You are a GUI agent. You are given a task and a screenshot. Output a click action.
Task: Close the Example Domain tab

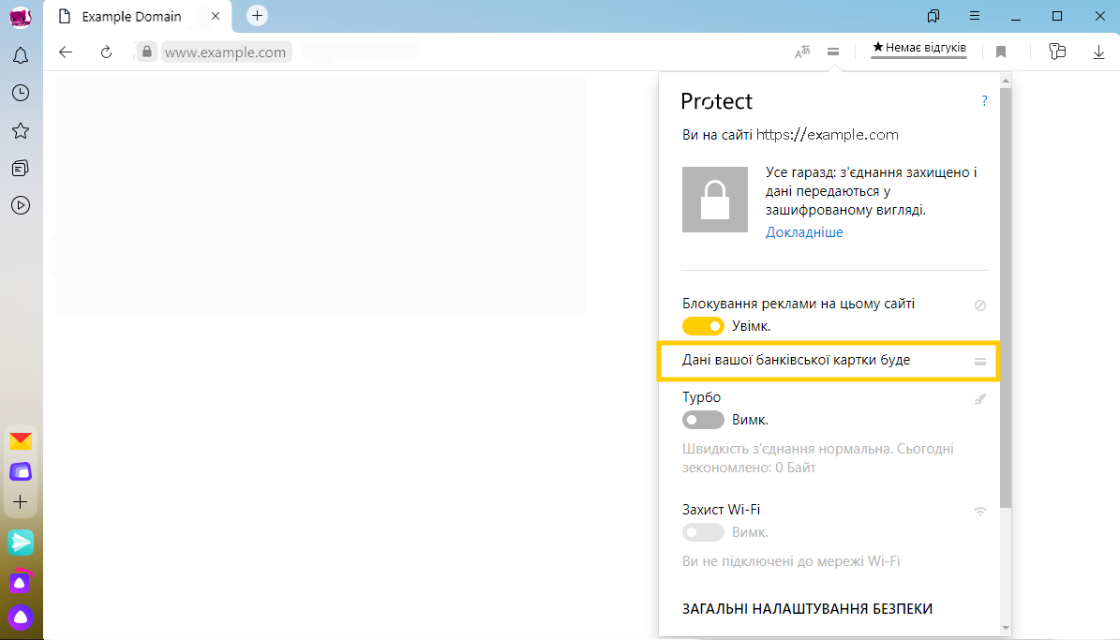point(215,16)
